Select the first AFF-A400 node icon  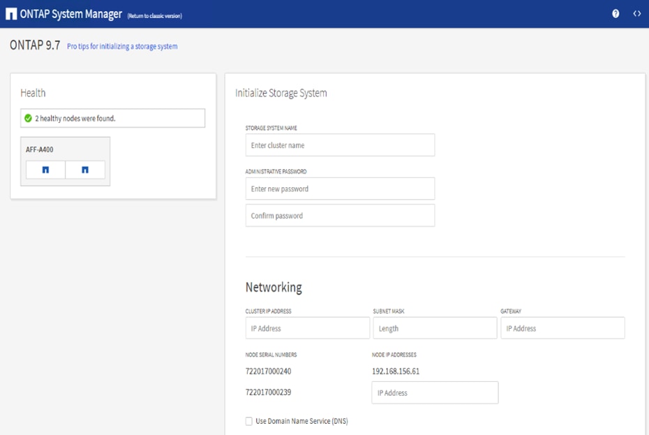(45, 170)
